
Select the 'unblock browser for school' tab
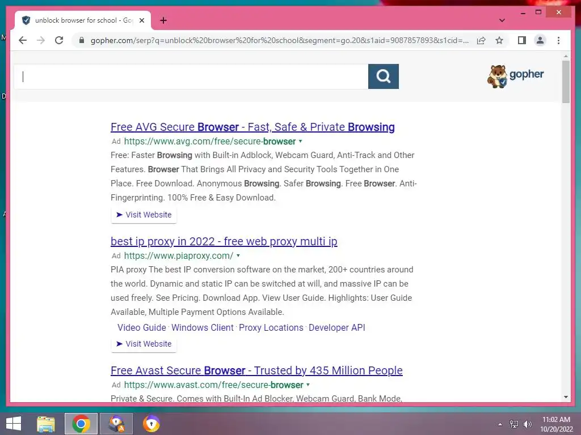pos(83,20)
